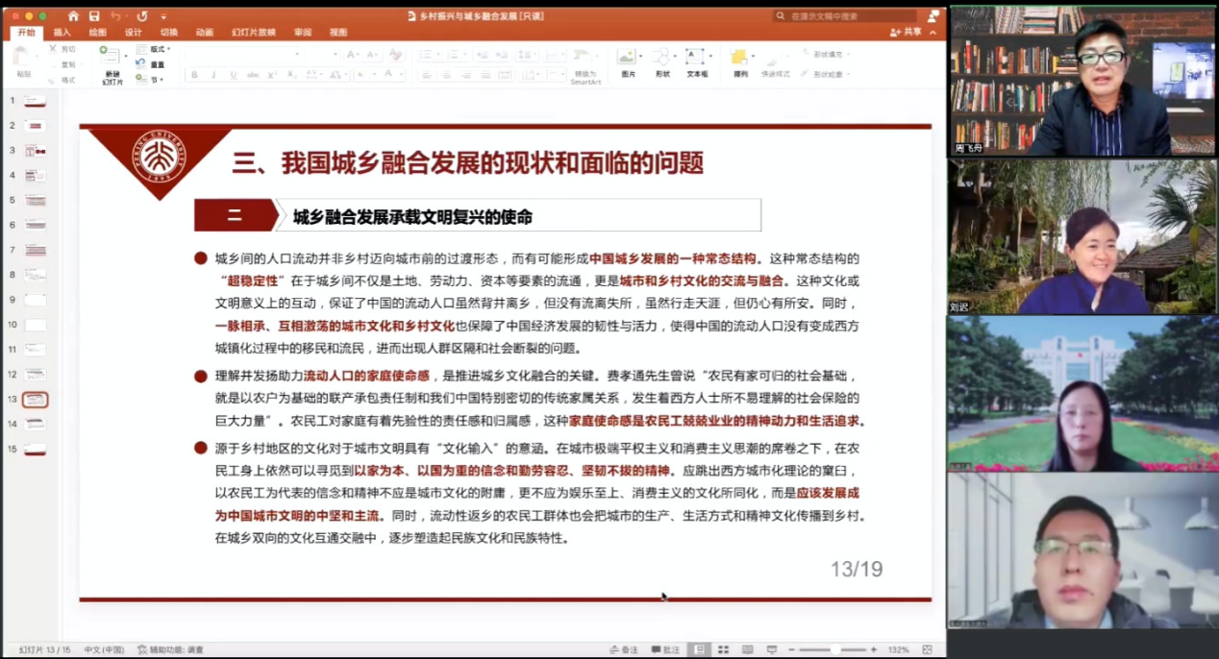The image size is (1219, 659).
Task: Open the 形状 shapes gallery
Action: [662, 60]
